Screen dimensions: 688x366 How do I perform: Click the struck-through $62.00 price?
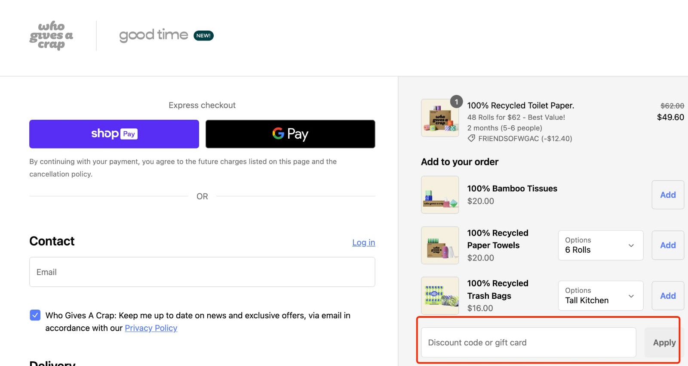[x=672, y=106]
